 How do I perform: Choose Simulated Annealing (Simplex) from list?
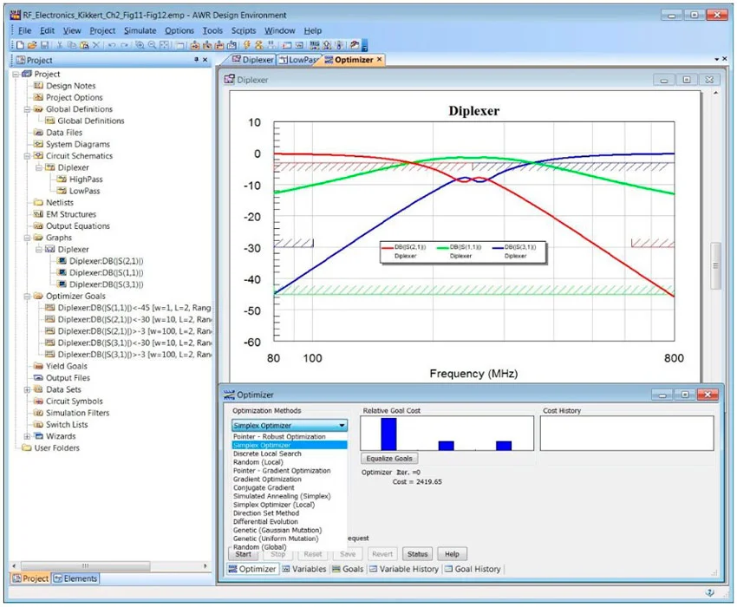[282, 496]
